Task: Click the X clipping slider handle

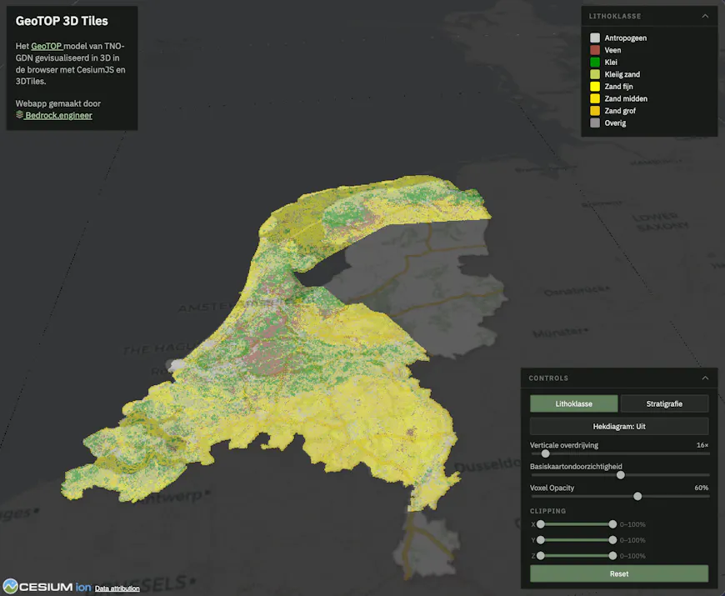Action: (x=540, y=524)
